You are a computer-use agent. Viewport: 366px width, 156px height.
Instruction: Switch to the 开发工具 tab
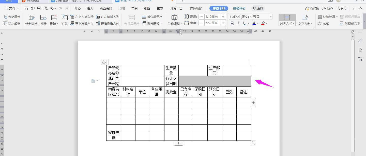click(176, 8)
